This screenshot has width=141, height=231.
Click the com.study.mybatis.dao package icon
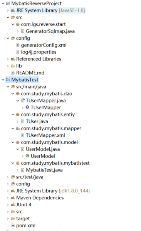click(x=18, y=94)
